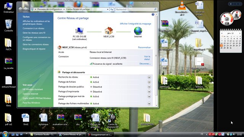Expand the Partage d'imprimante setting
Viewport: 244px width, 137px height.
coord(149,91)
